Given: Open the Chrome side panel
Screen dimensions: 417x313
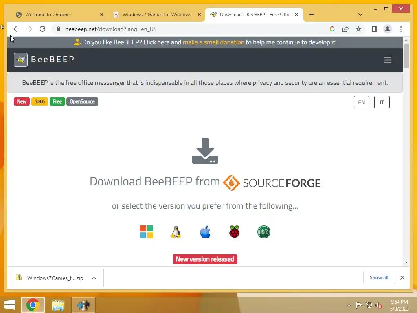Looking at the screenshot, I should pyautogui.click(x=375, y=29).
